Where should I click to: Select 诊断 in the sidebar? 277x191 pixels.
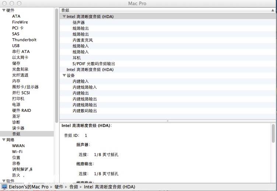pyautogui.click(x=16, y=122)
